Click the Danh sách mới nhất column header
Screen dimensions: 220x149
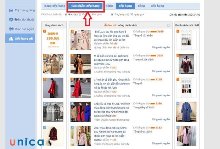[187, 25]
